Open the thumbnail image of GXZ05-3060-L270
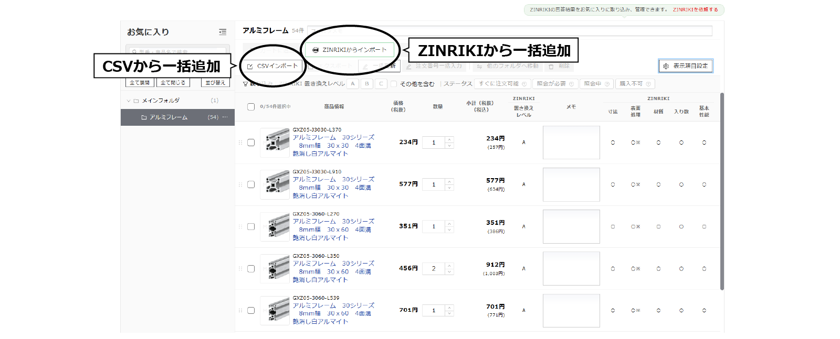Screen dimensions: 840x339 (x=275, y=226)
